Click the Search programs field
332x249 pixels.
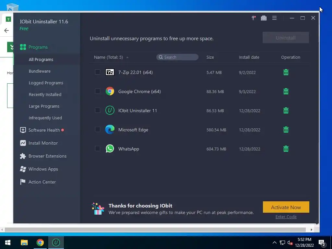pyautogui.click(x=177, y=57)
